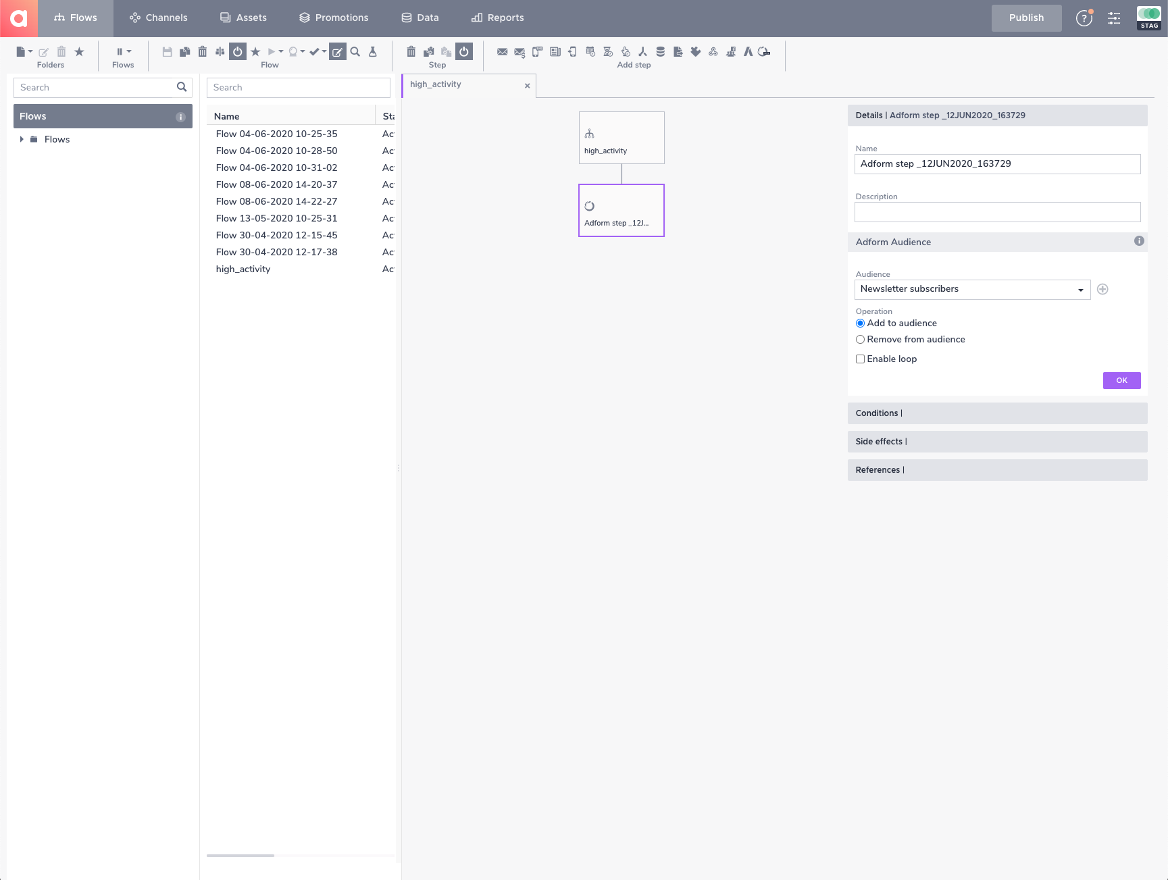Click the add audience plus icon

pyautogui.click(x=1102, y=289)
